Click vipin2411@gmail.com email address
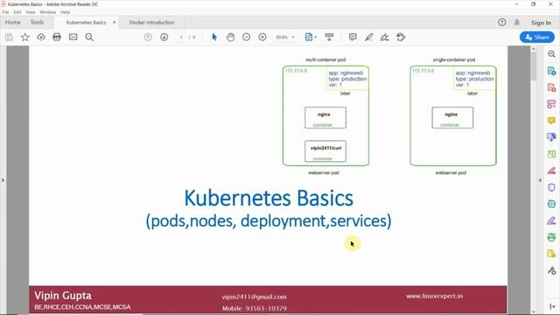The height and width of the screenshot is (315, 560). tap(254, 297)
